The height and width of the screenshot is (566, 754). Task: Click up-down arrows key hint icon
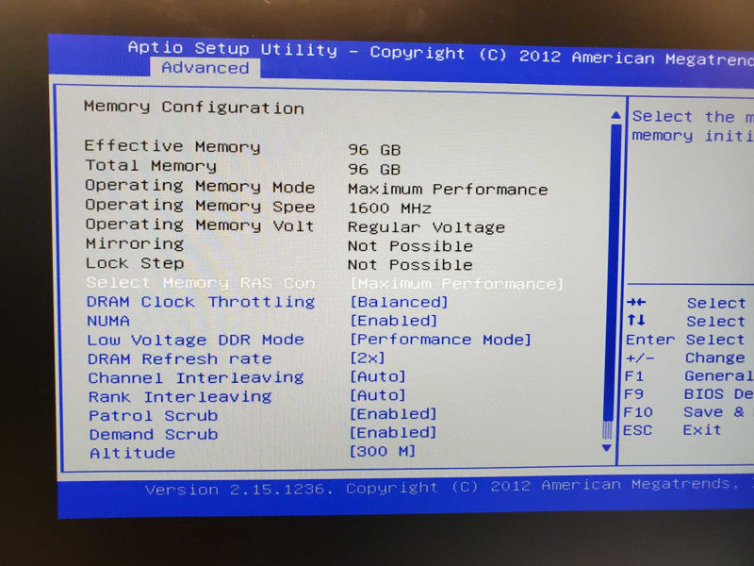[635, 320]
